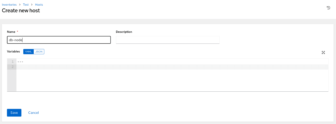Place cursor on empty second editor line
The height and width of the screenshot is (124, 336).
click(x=172, y=67)
